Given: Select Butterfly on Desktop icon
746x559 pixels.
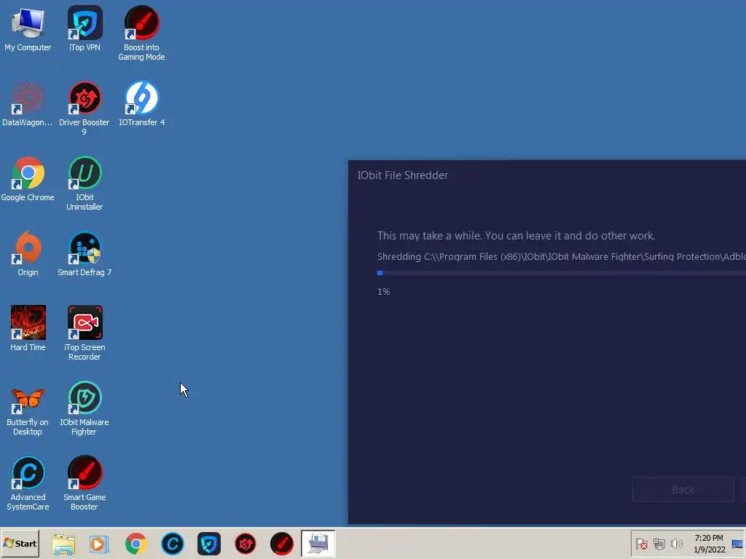Looking at the screenshot, I should [x=28, y=409].
